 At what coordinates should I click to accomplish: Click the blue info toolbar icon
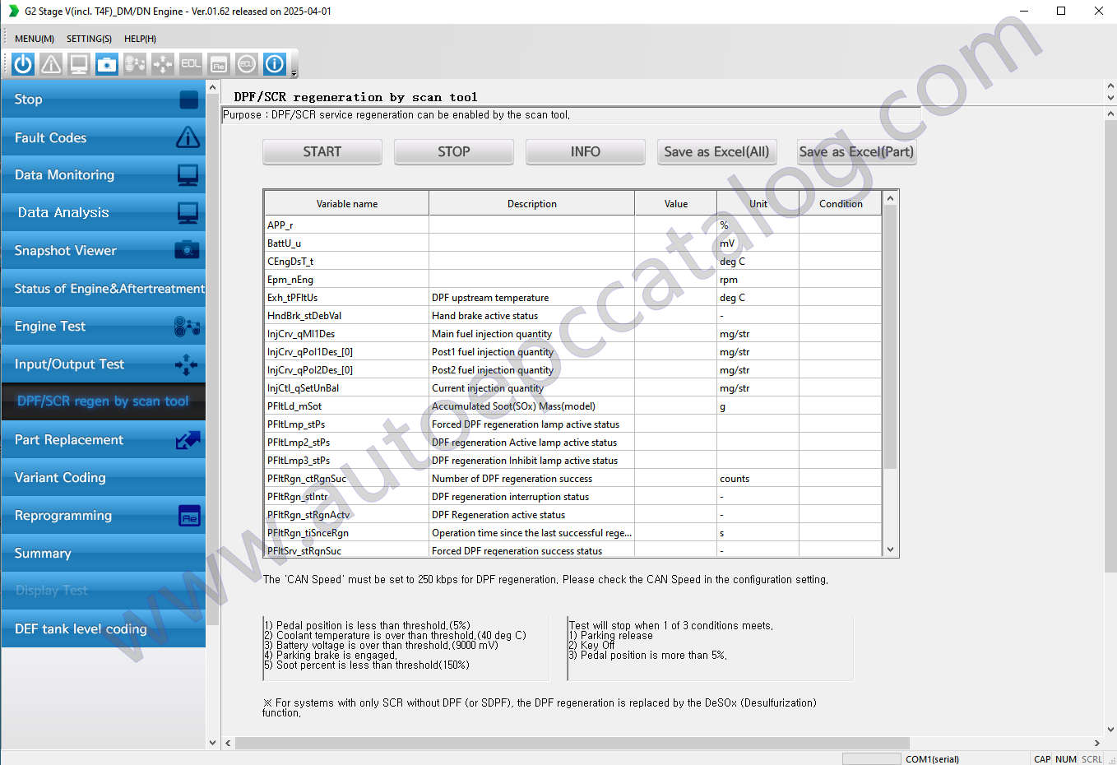tap(275, 64)
